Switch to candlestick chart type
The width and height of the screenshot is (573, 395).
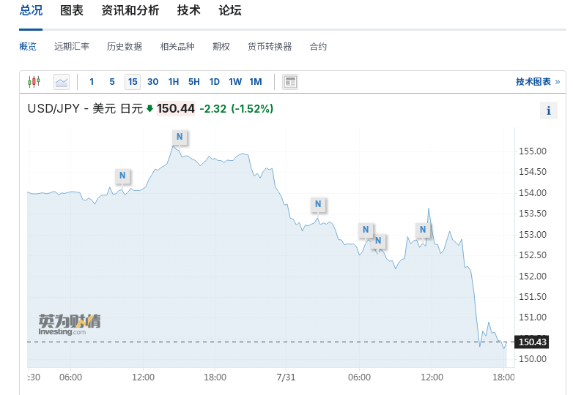point(34,82)
